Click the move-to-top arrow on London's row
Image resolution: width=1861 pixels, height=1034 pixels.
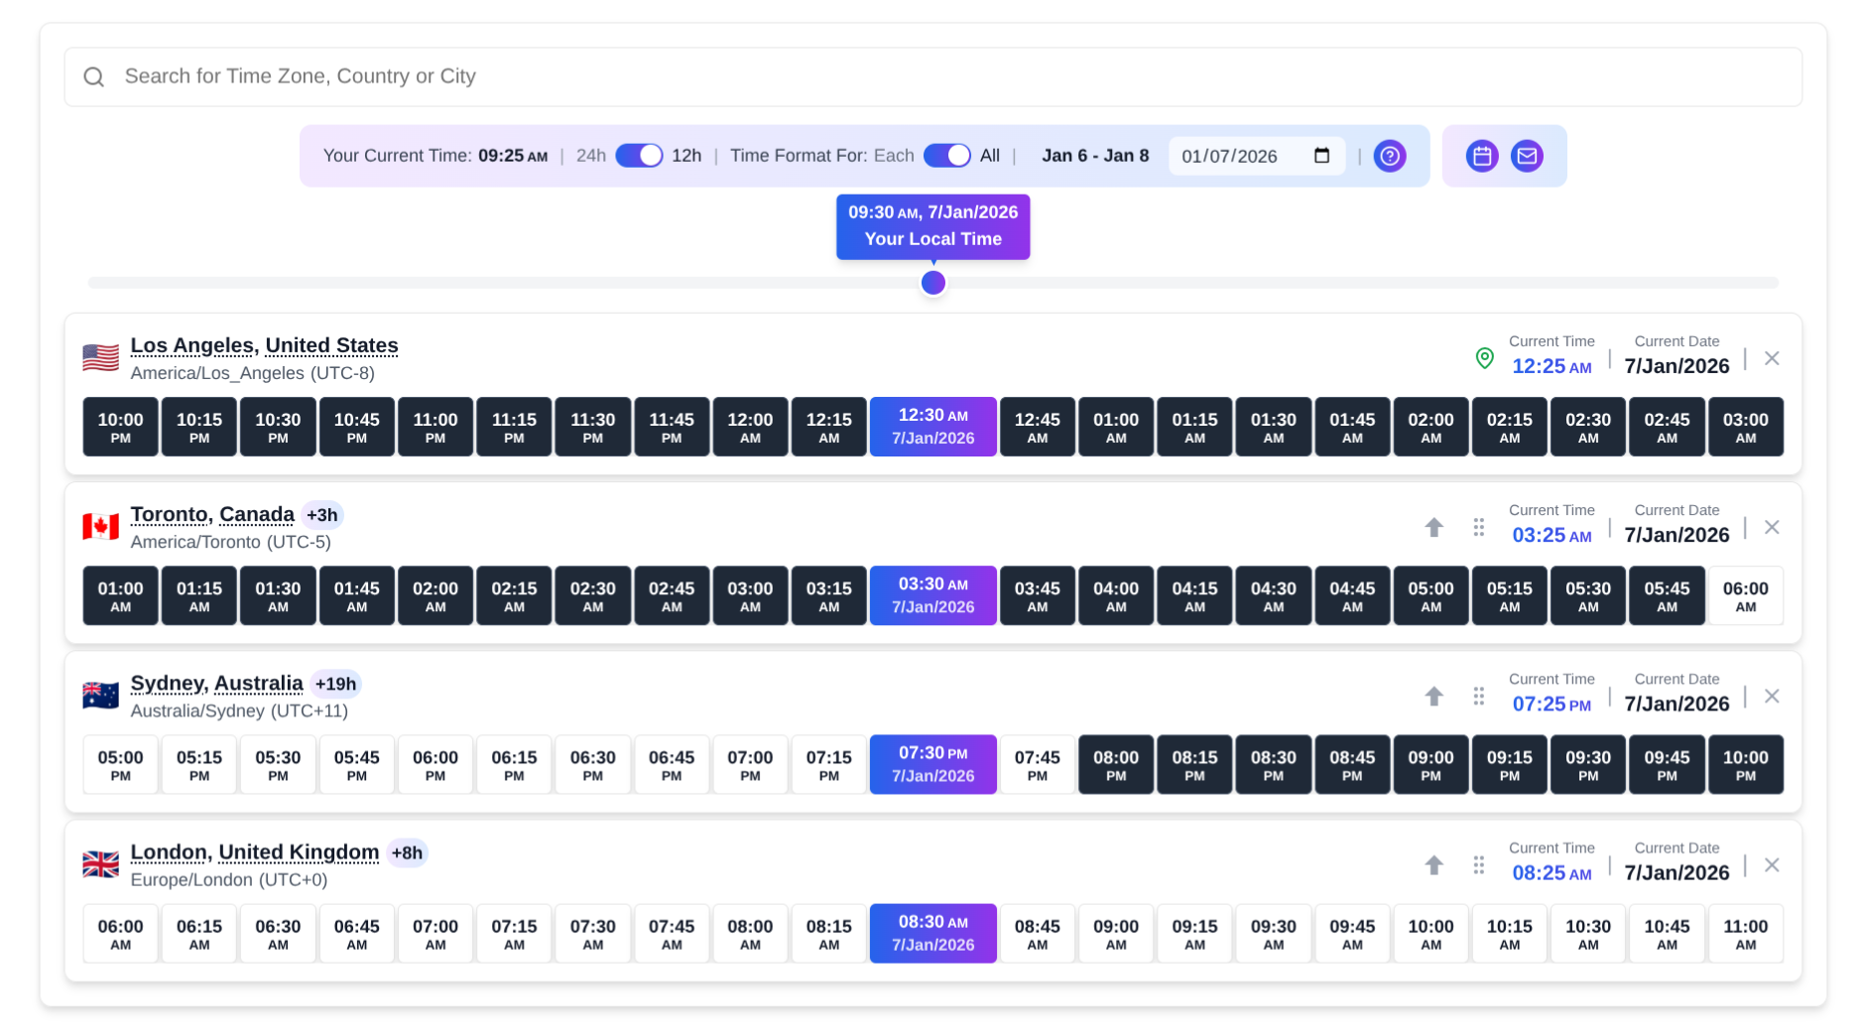pos(1433,865)
